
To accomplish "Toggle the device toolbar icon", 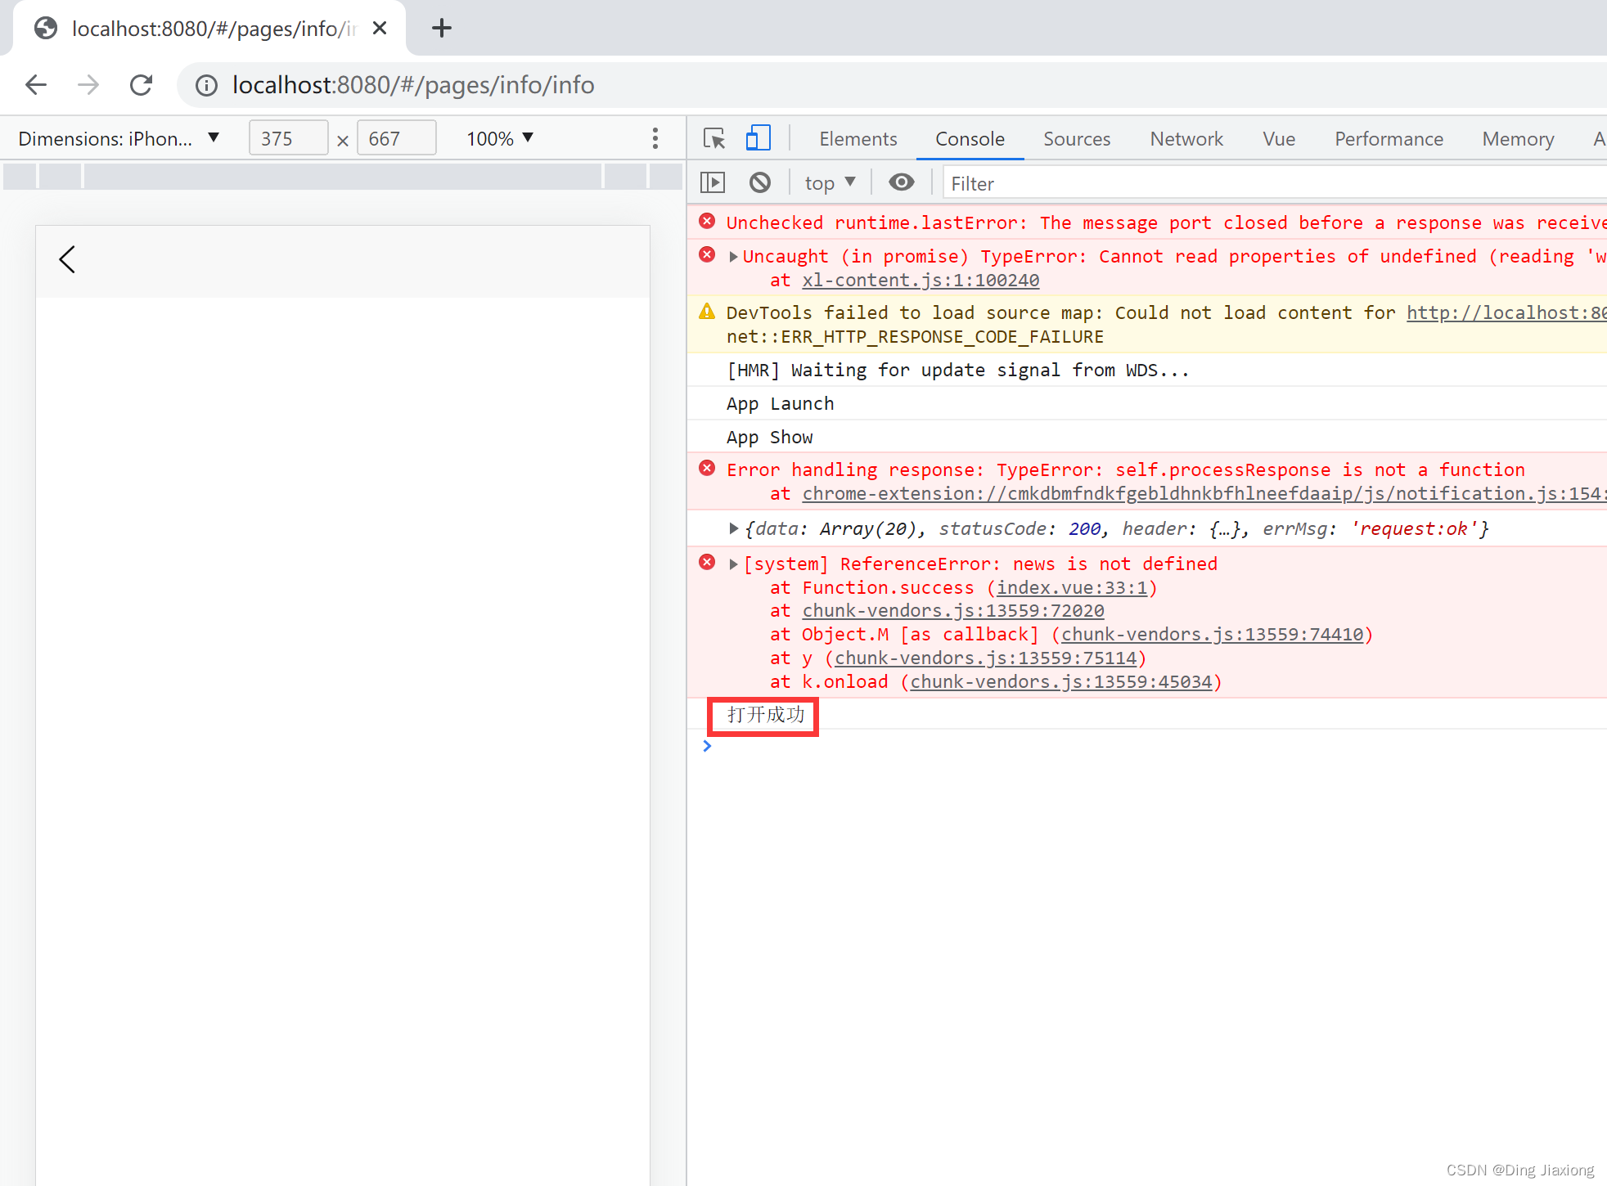I will click(x=758, y=138).
